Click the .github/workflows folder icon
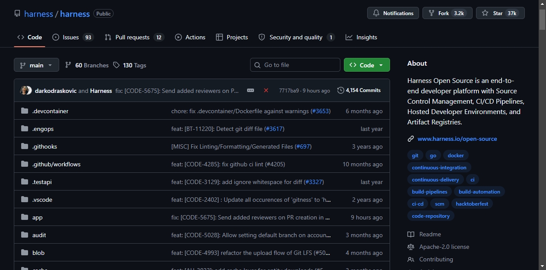 click(25, 164)
